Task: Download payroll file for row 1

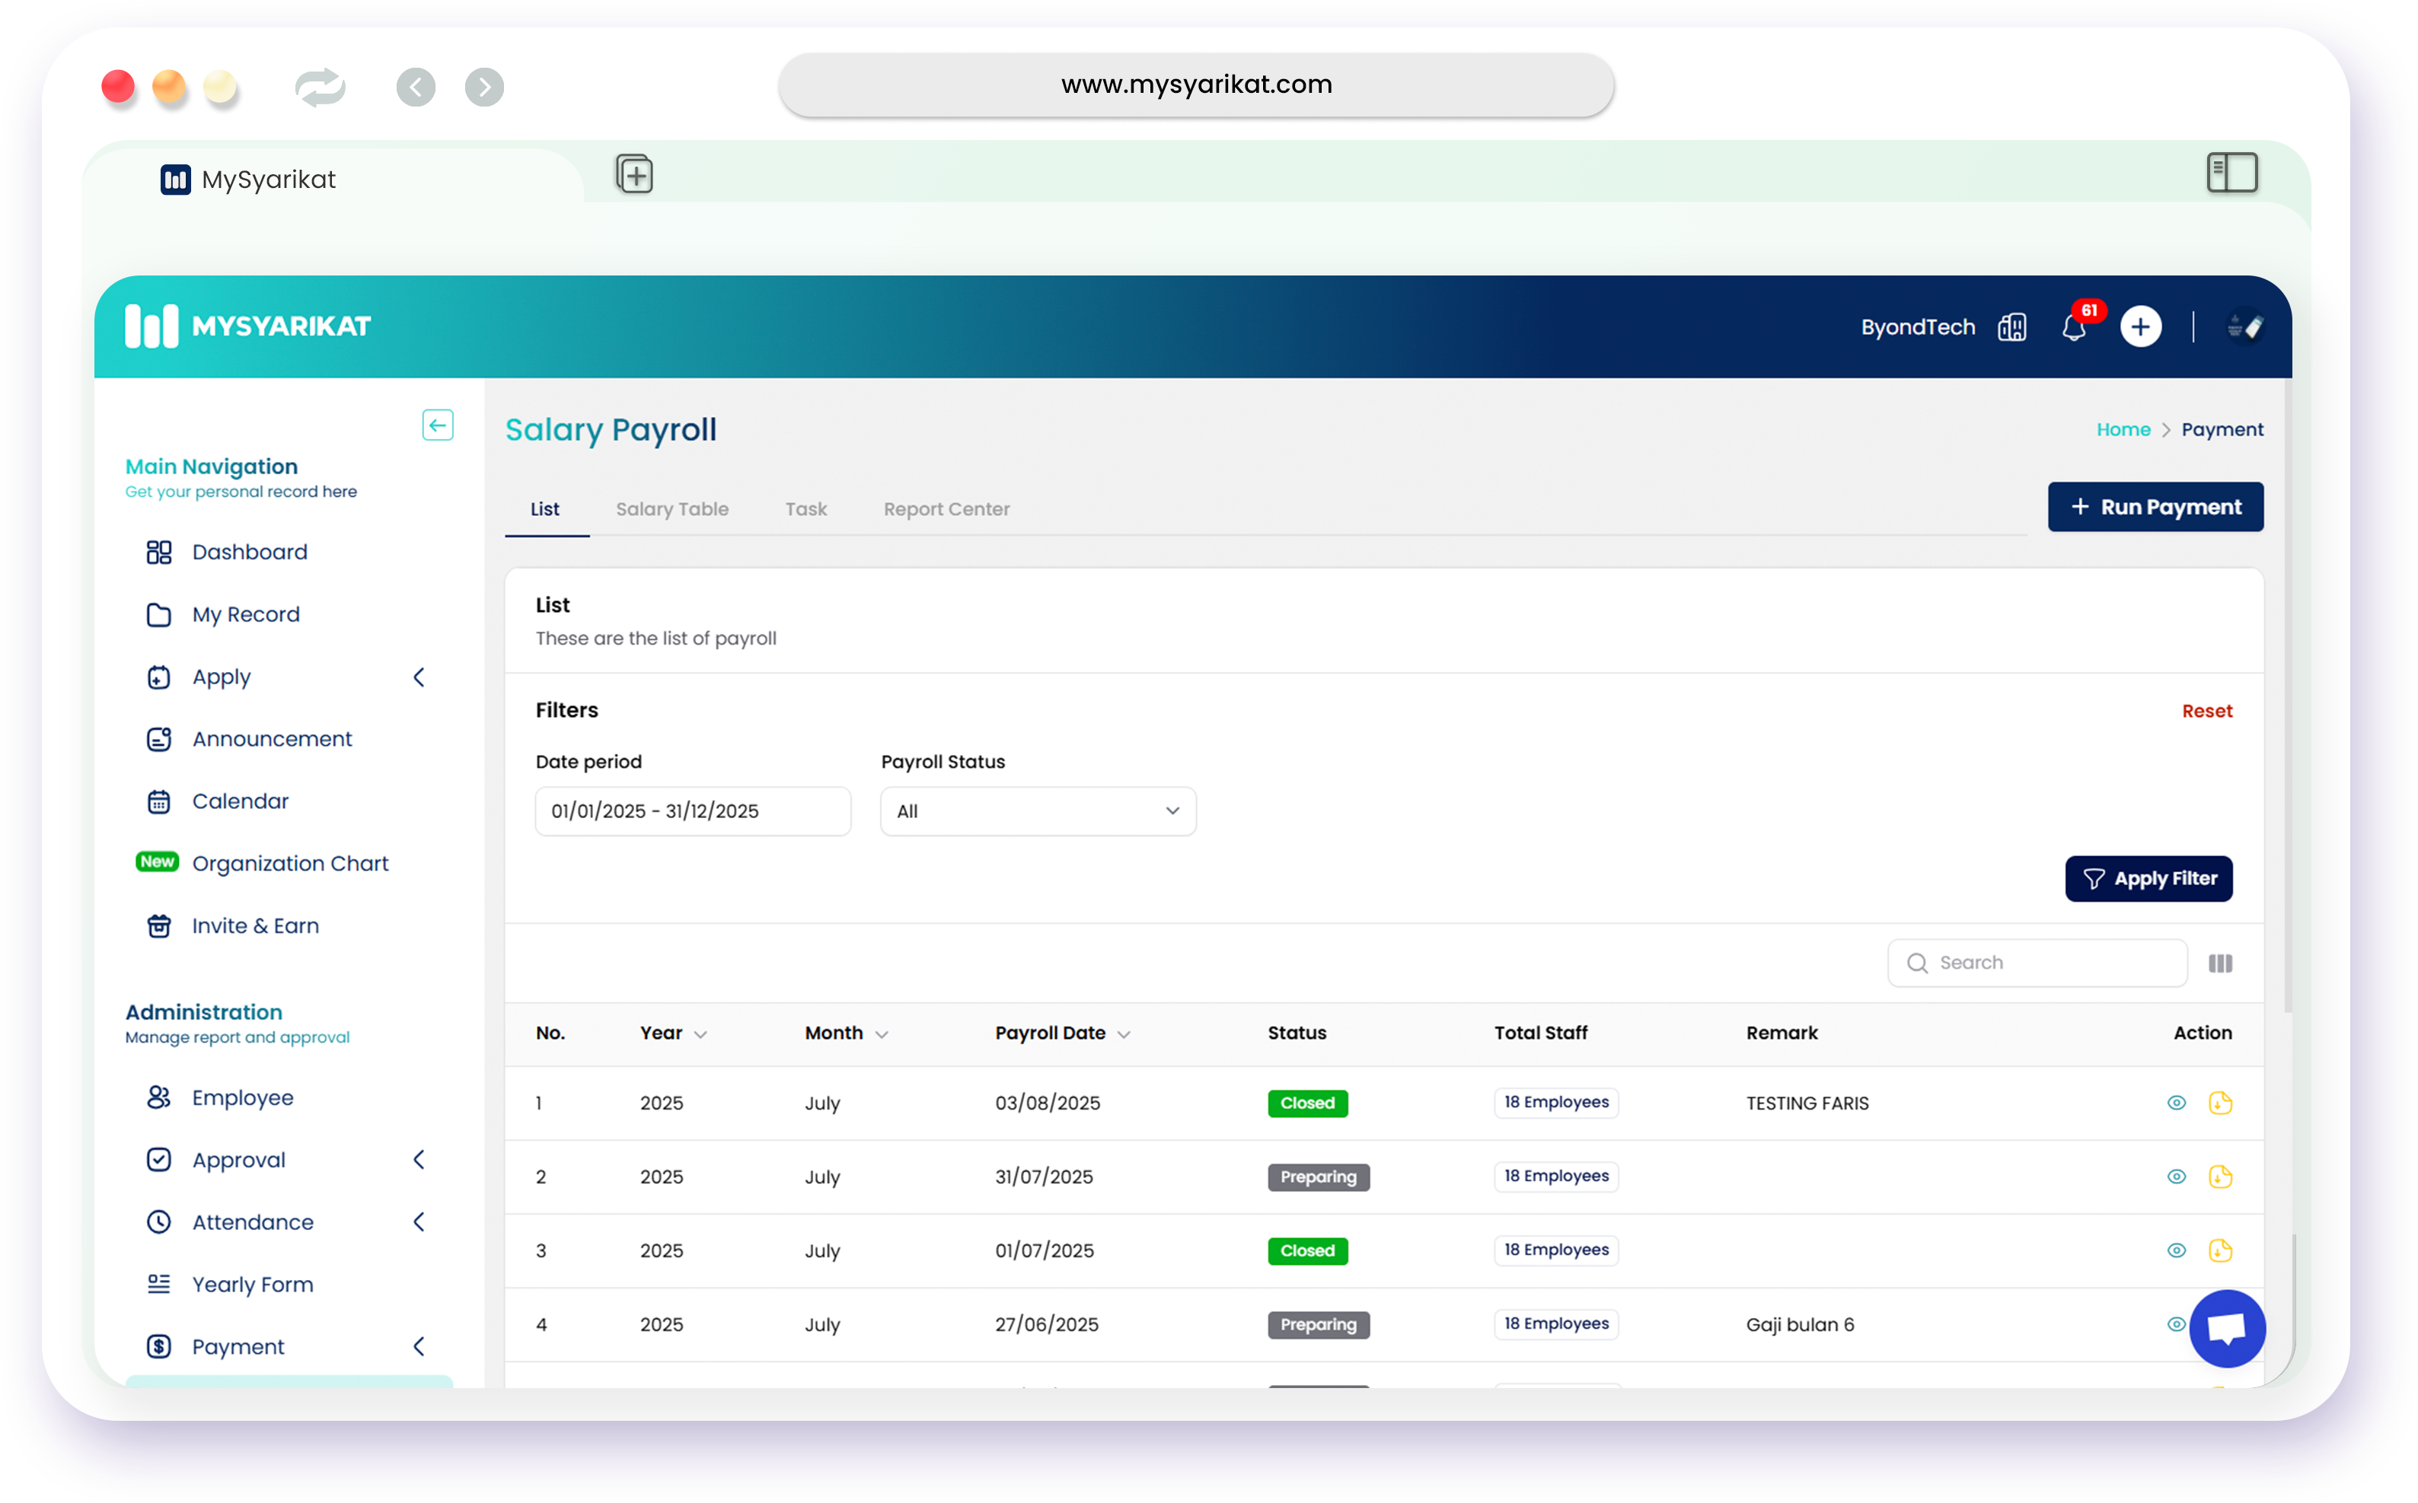Action: click(2220, 1103)
